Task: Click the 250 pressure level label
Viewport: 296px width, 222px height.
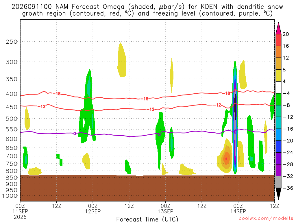Action: (x=12, y=42)
